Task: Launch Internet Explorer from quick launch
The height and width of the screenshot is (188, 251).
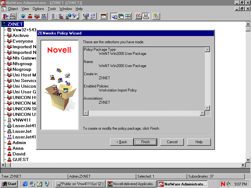Action: point(25,184)
